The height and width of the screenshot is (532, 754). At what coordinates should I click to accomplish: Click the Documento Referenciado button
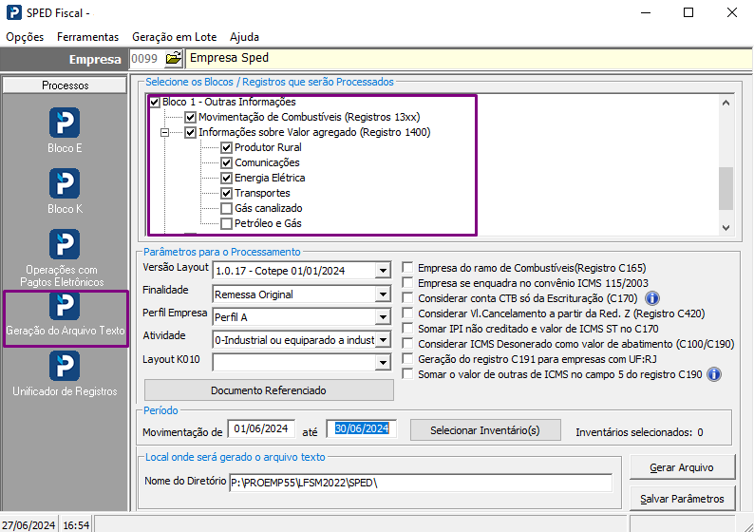pyautogui.click(x=269, y=390)
